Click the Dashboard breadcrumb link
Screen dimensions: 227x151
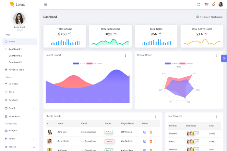click(217, 17)
